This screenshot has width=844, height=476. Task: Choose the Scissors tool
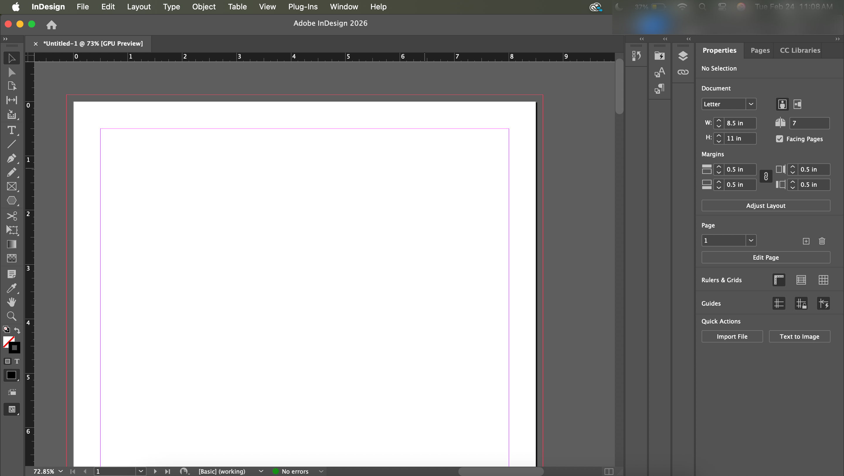tap(11, 216)
